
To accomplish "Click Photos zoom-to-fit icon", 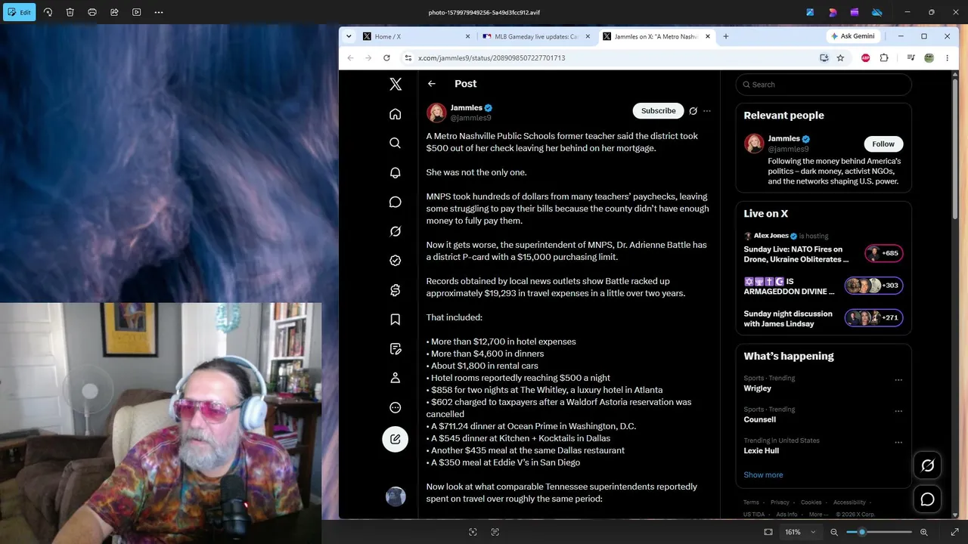I will point(768,532).
